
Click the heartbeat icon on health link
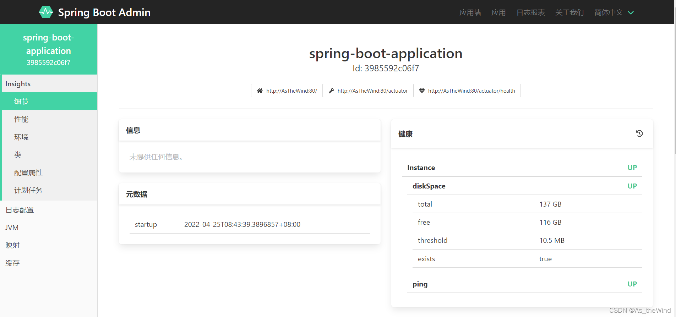[422, 91]
